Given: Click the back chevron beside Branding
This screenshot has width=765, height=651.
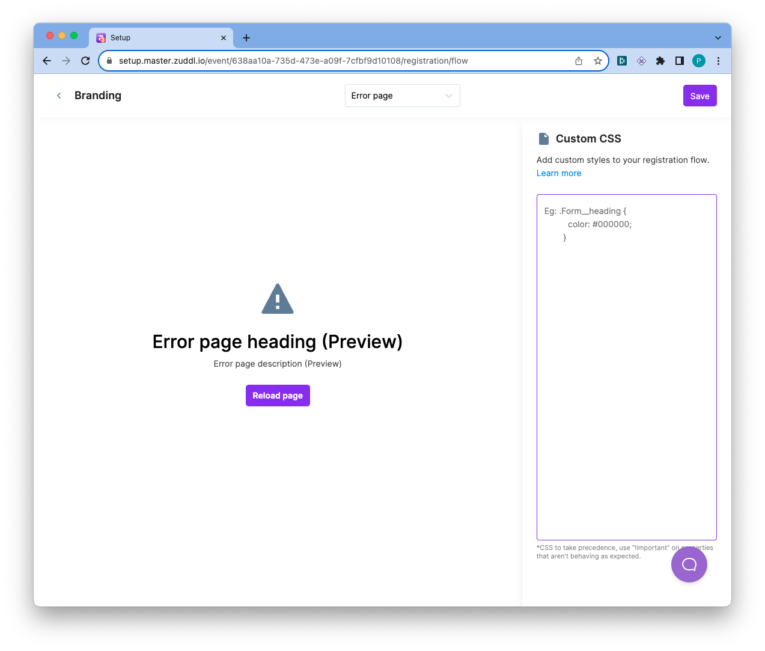Looking at the screenshot, I should pos(58,95).
